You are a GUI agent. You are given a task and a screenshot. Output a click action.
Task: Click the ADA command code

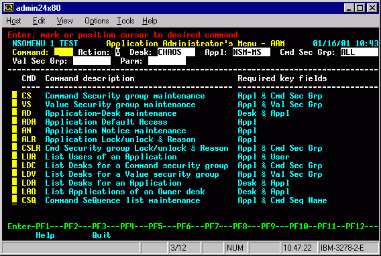click(29, 122)
